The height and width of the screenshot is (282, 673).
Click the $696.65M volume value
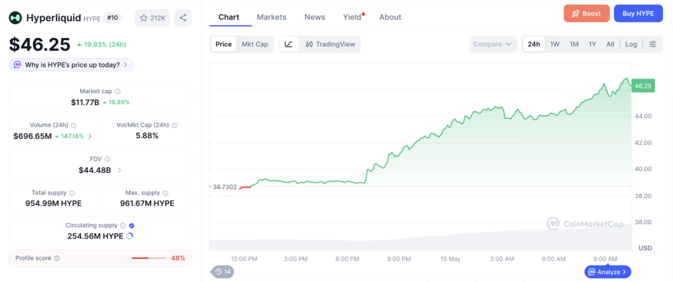33,136
